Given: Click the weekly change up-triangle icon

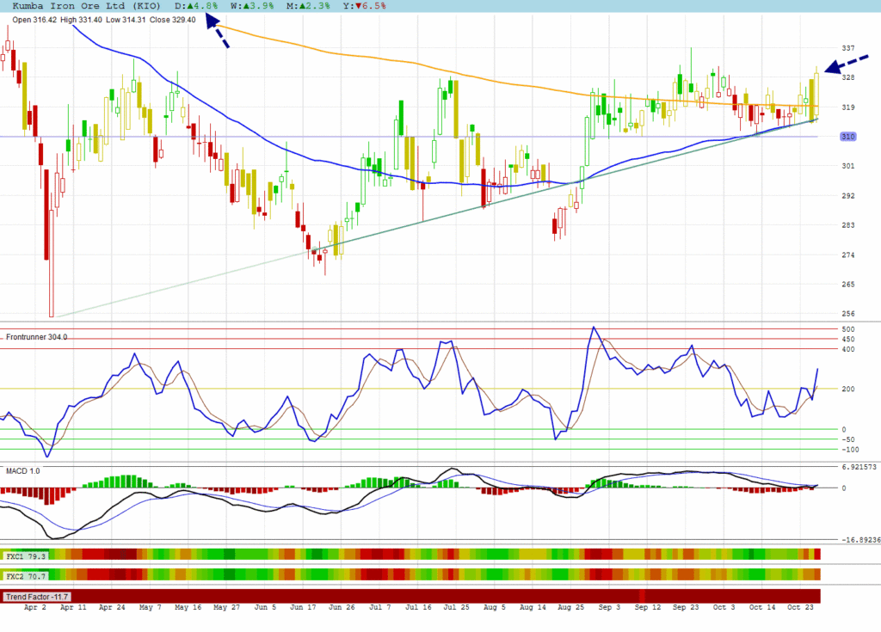Looking at the screenshot, I should (247, 6).
